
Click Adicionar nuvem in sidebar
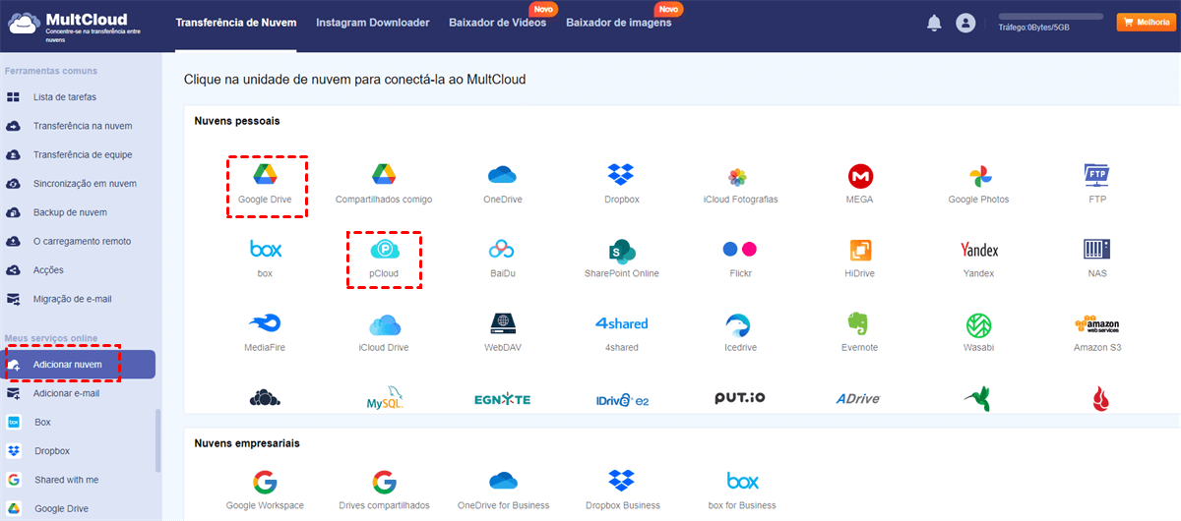[x=78, y=365]
